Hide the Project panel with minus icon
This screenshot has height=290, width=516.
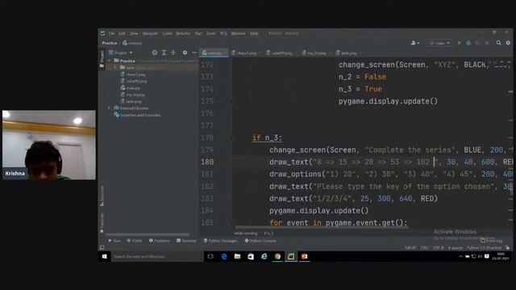coord(194,52)
